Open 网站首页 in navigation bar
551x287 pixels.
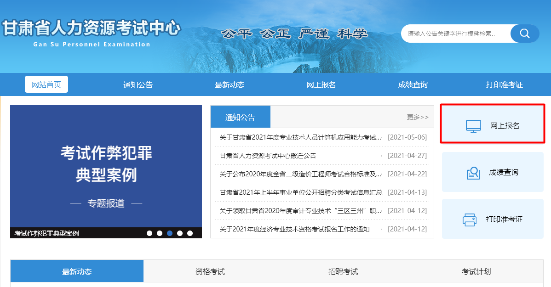coord(46,84)
